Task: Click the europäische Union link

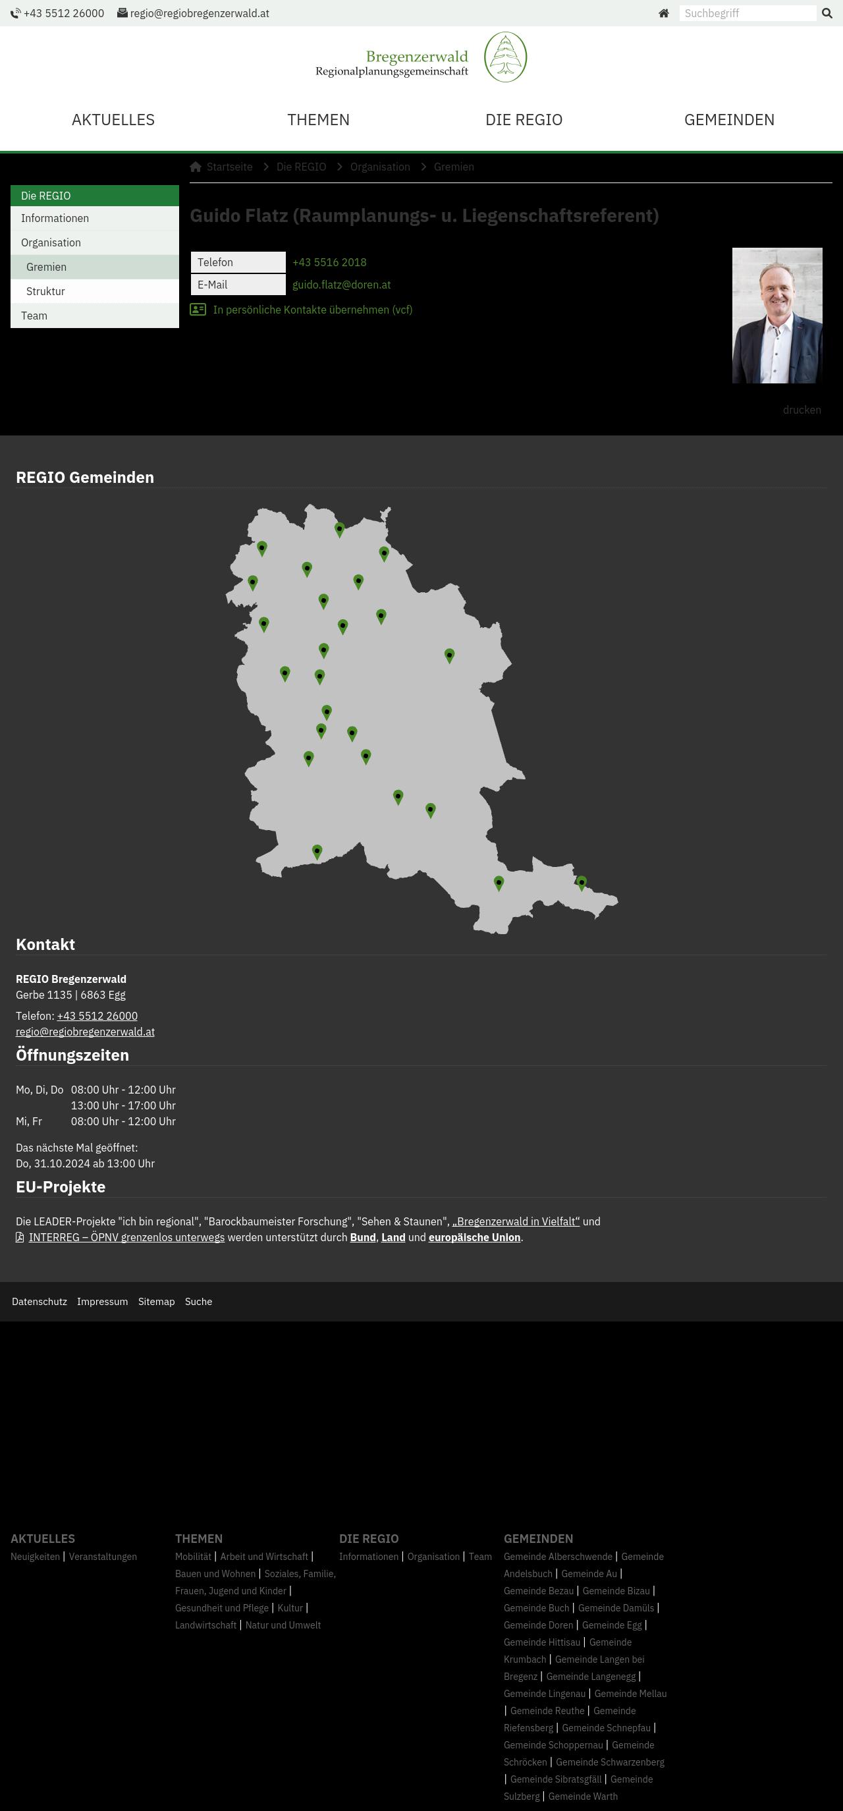Action: coord(475,1237)
